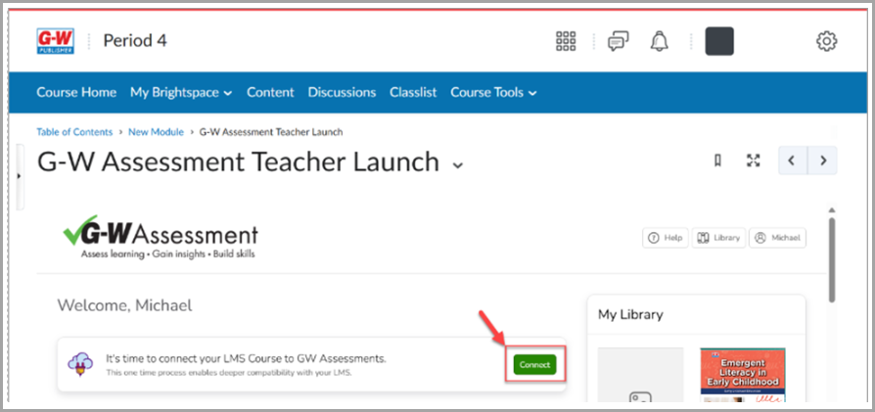Open the title dropdown for G-W Assessment Teacher Launch
Screen dimensions: 875x412
458,165
